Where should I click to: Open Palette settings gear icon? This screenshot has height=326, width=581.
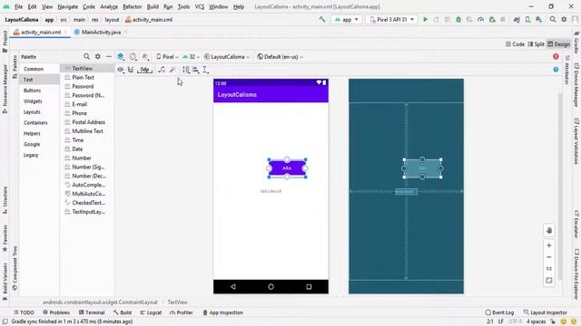click(98, 56)
